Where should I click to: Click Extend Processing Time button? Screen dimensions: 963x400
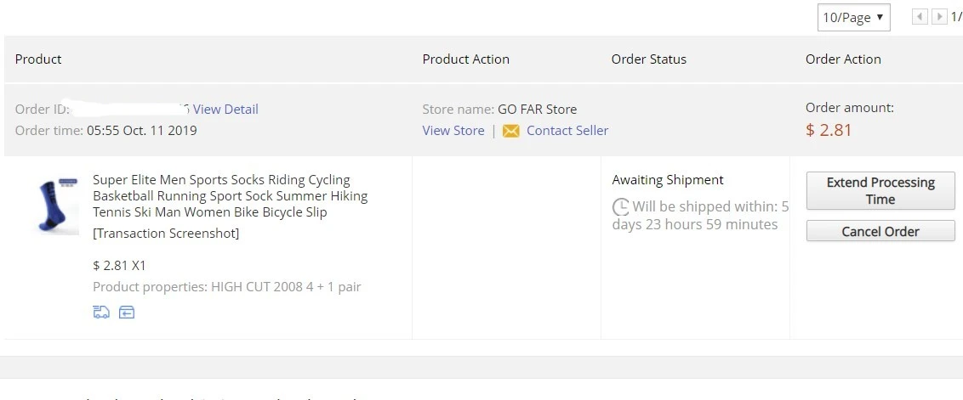[x=880, y=191]
